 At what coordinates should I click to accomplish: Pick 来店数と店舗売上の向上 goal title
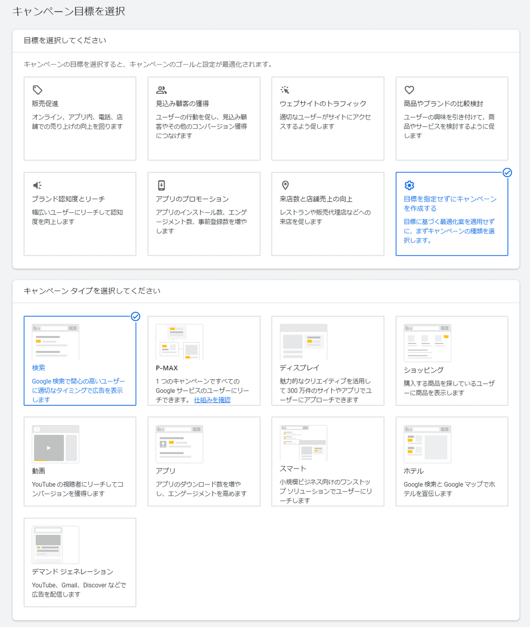pos(316,199)
